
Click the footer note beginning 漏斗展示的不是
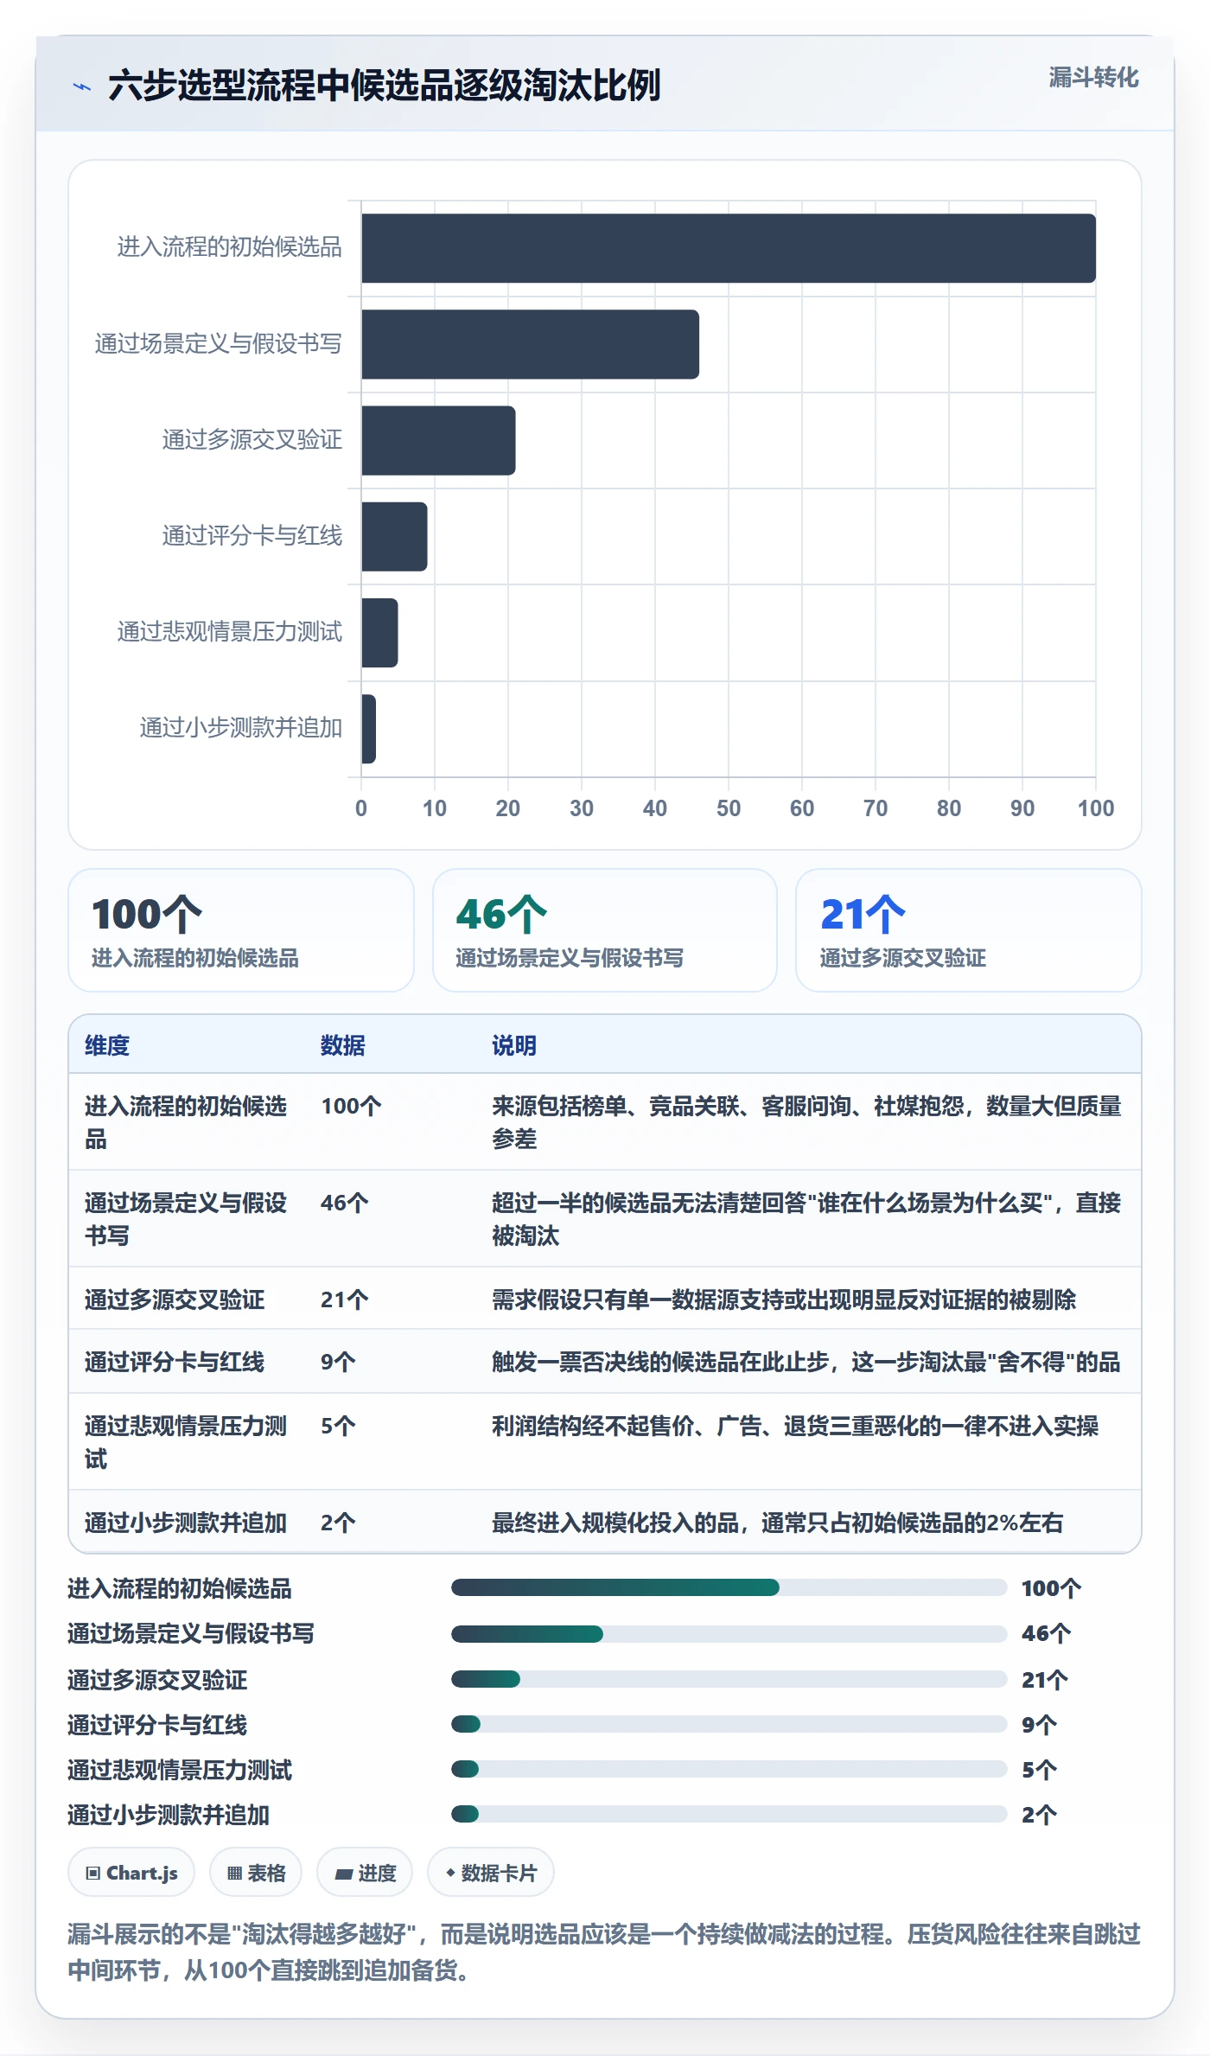click(x=604, y=1952)
